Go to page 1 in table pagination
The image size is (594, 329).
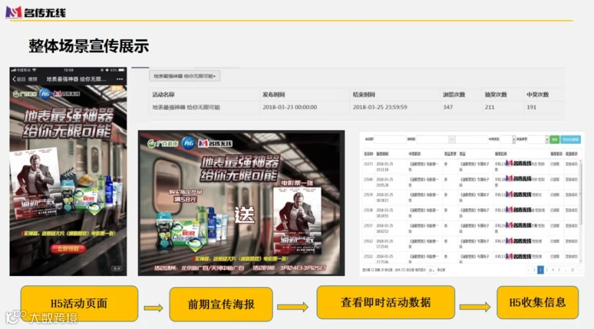[534, 270]
